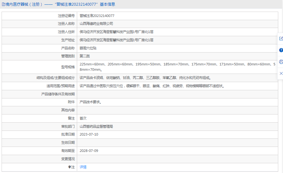Click the 适用范围/预期用途 description text
Image resolution: width=283 pixels, height=173 pixels.
(152, 86)
